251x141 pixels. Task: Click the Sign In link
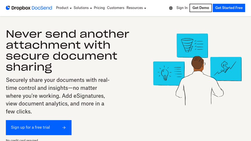[x=182, y=8]
